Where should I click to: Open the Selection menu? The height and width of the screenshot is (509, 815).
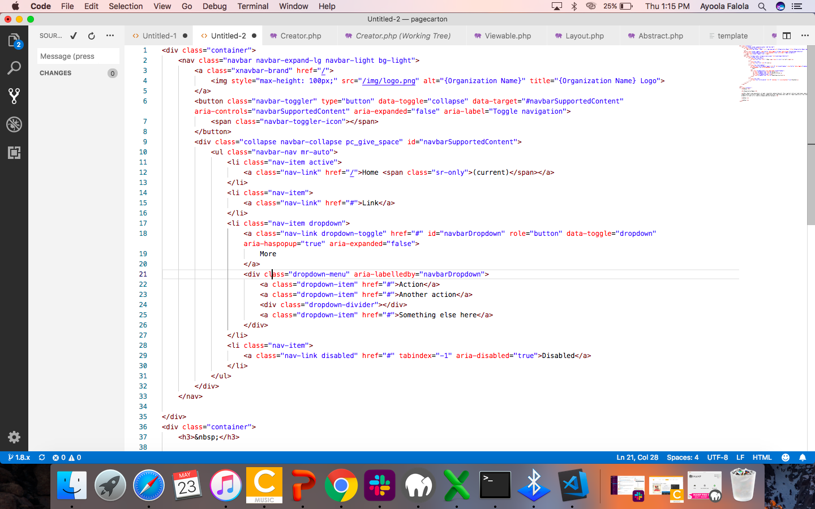point(126,6)
